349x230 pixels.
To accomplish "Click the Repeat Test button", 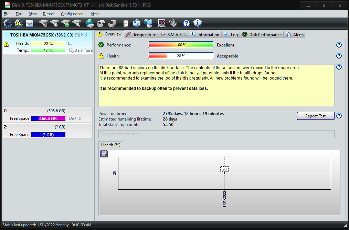I will pos(315,116).
